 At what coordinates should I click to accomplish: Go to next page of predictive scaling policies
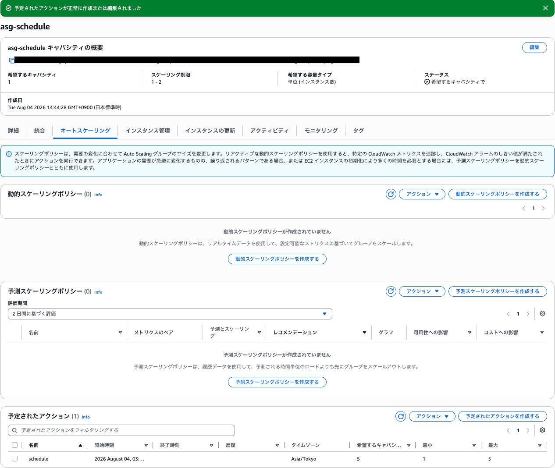528,314
